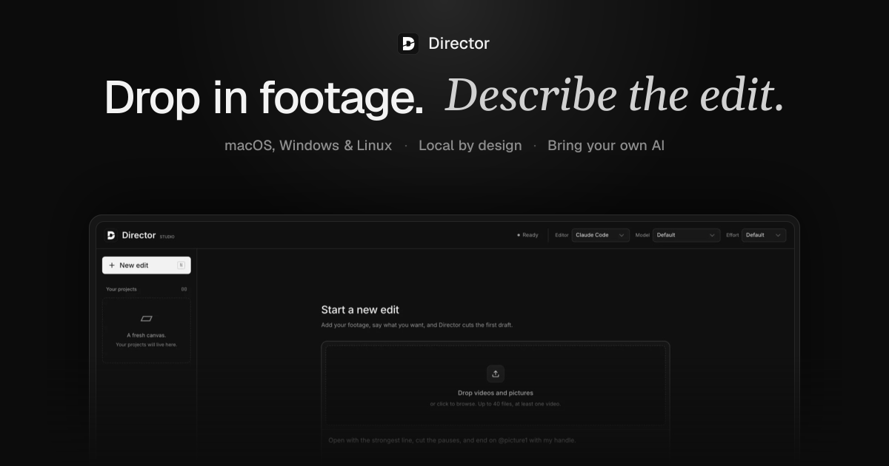Click the 'A fresh canvas.' text
The image size is (889, 466).
pos(147,335)
